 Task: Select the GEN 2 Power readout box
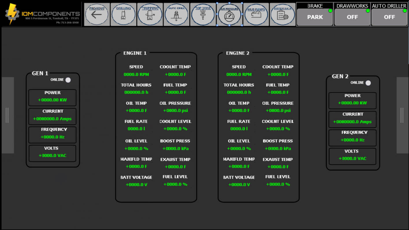(352, 100)
